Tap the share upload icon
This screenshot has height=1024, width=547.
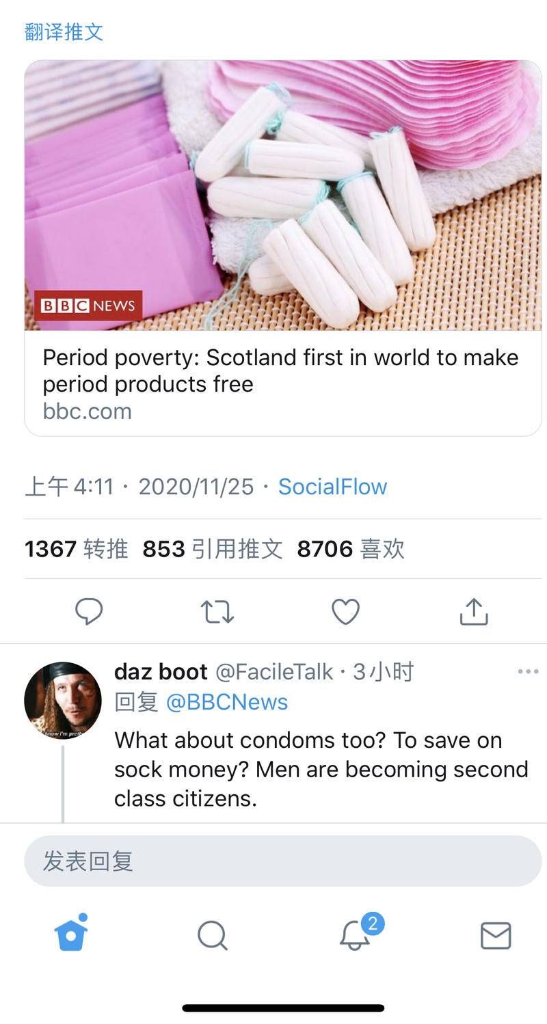pos(474,611)
